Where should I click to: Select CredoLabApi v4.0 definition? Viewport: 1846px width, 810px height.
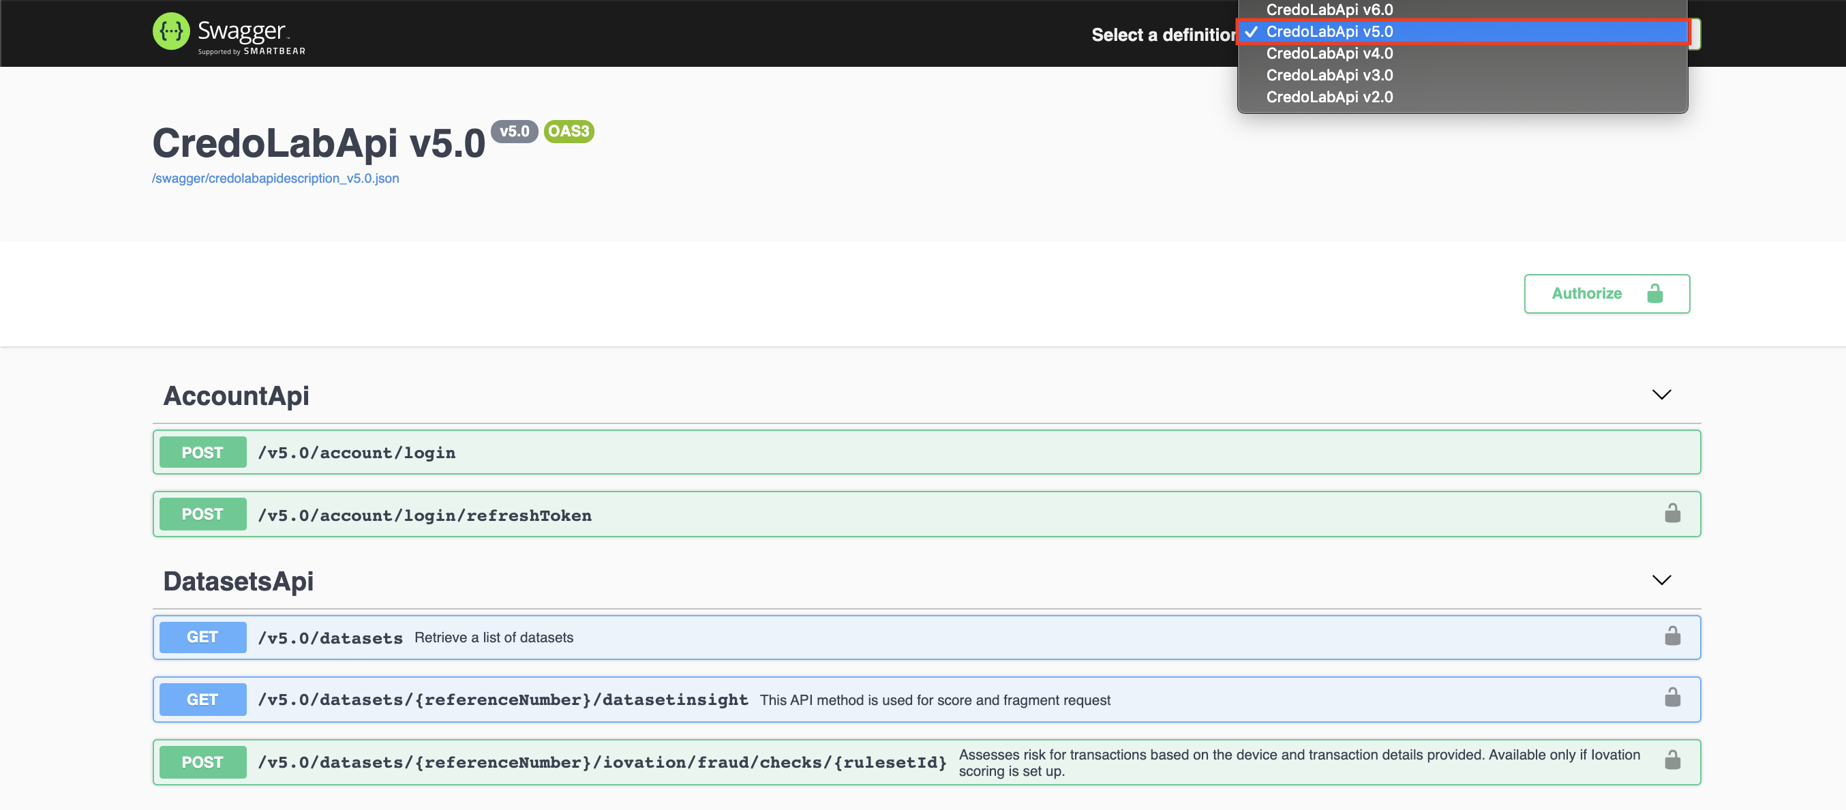[x=1463, y=53]
